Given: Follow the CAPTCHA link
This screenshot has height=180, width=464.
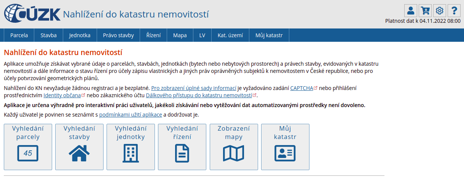Looking at the screenshot, I should 301,88.
